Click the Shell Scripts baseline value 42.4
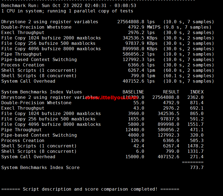The image size is (223, 196). [139, 146]
